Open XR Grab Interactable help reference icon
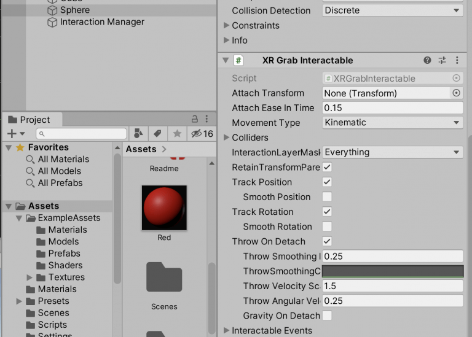The image size is (472, 337). tap(427, 60)
